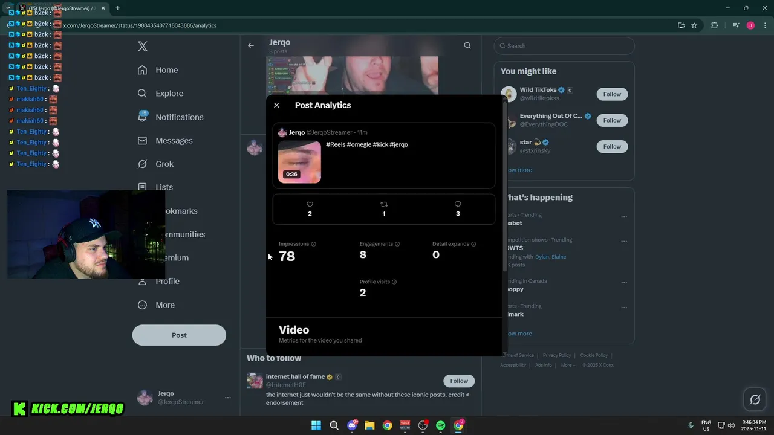Open internet hall of fame profile

(296, 376)
